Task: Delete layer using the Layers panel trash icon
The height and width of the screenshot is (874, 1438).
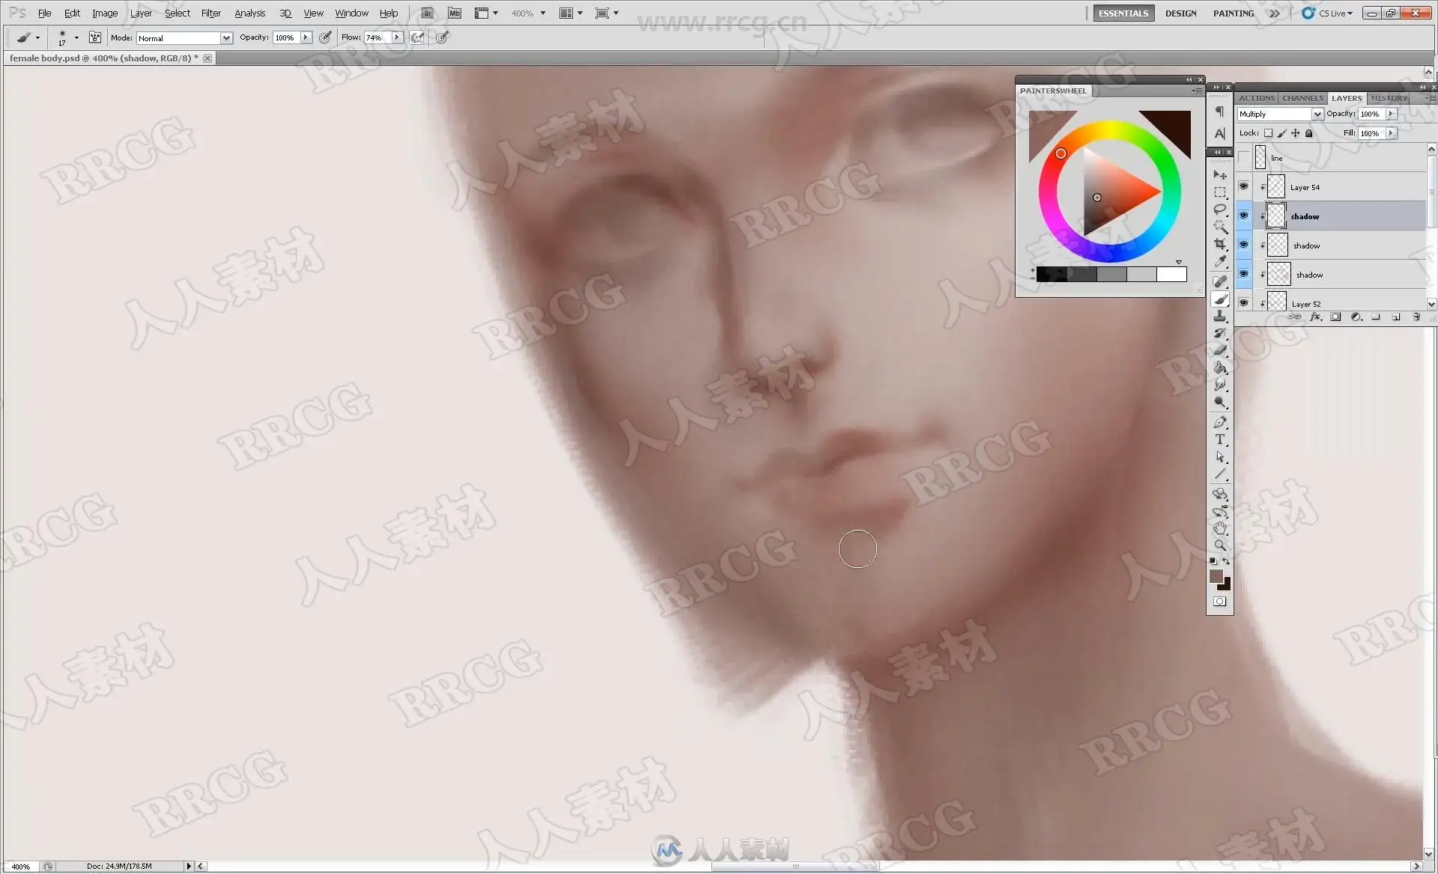Action: pos(1416,317)
